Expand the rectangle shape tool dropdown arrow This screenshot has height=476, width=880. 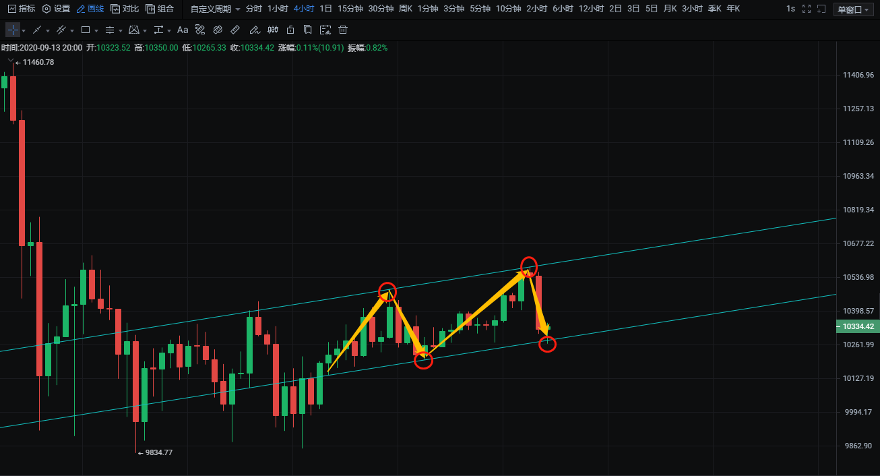coord(96,31)
